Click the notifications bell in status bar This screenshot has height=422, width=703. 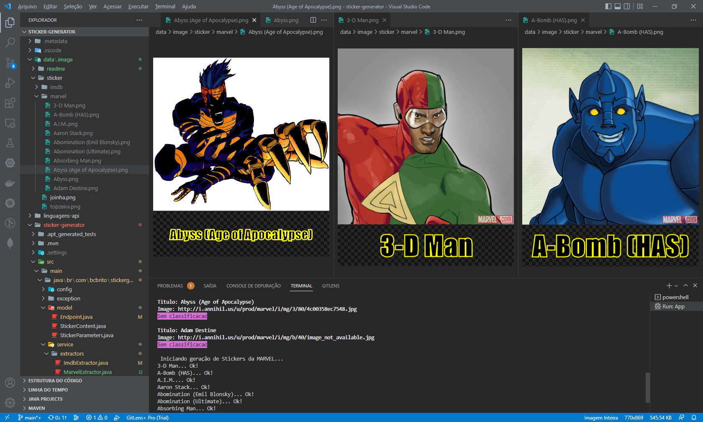pyautogui.click(x=694, y=417)
